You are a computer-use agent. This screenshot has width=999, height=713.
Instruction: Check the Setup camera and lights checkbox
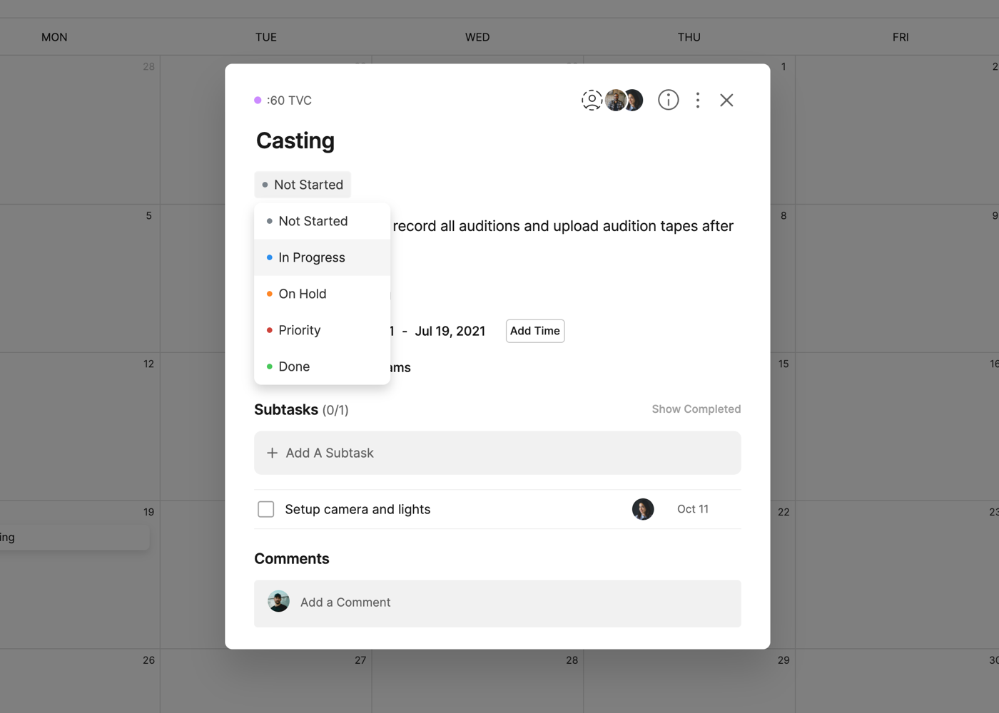click(266, 509)
